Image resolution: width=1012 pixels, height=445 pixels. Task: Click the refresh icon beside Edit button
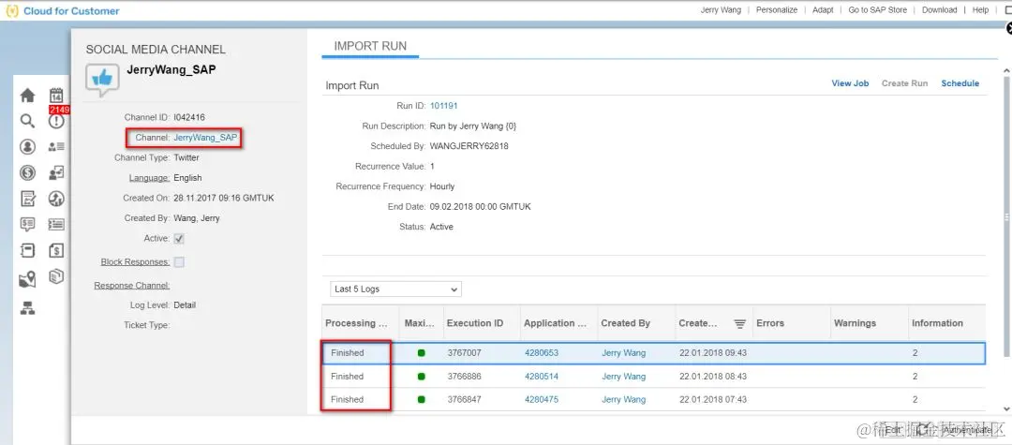[922, 428]
